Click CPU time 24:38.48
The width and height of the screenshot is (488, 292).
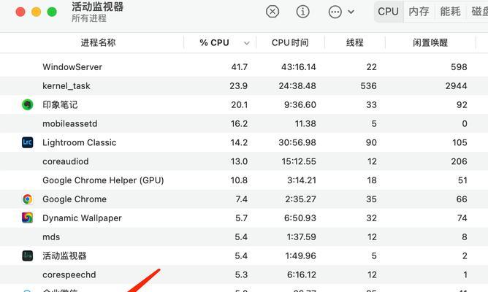[297, 86]
